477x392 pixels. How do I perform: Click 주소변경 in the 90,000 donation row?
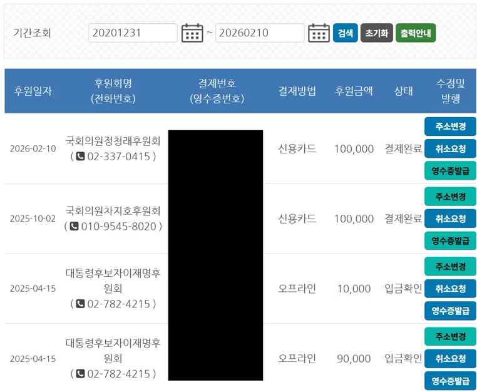(450, 336)
